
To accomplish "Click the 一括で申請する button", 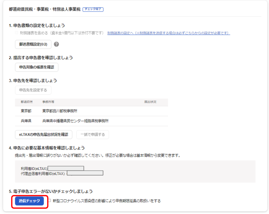I will click(93, 135).
